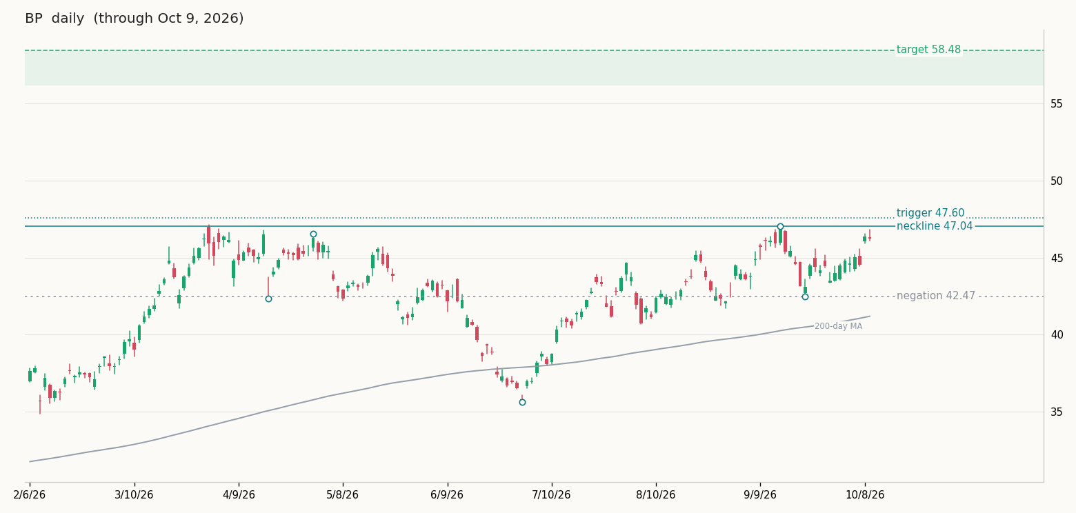The width and height of the screenshot is (1076, 513).
Task: Click the 4/9/26 date axis label
Action: (239, 495)
